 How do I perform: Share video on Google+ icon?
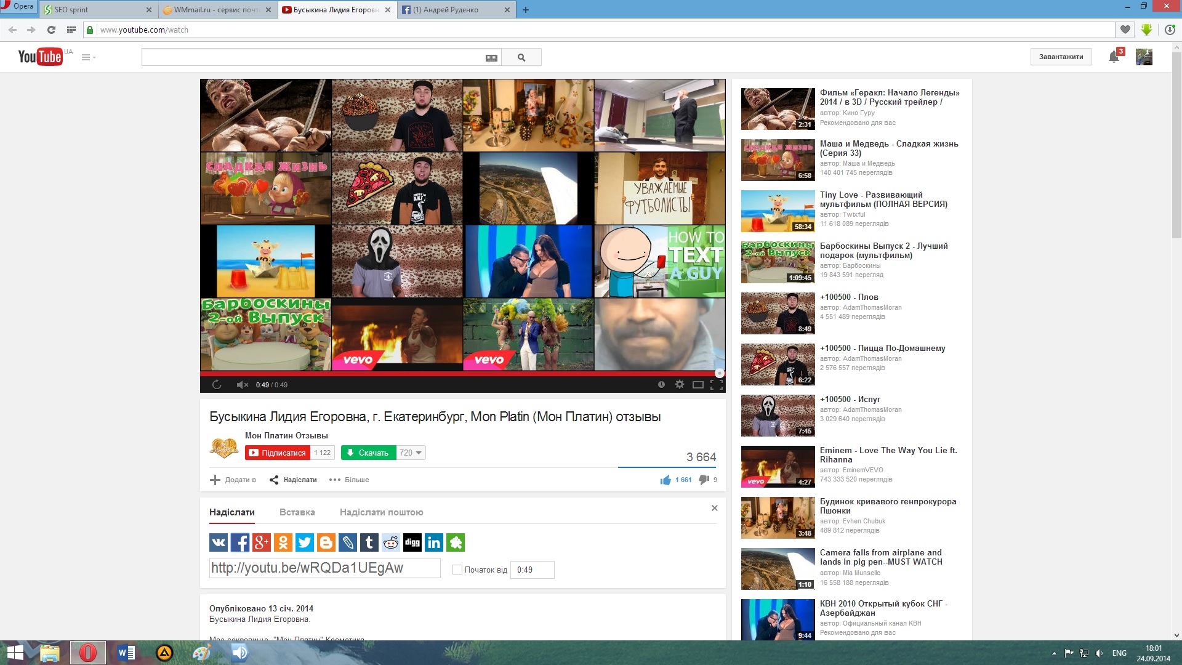click(x=262, y=542)
